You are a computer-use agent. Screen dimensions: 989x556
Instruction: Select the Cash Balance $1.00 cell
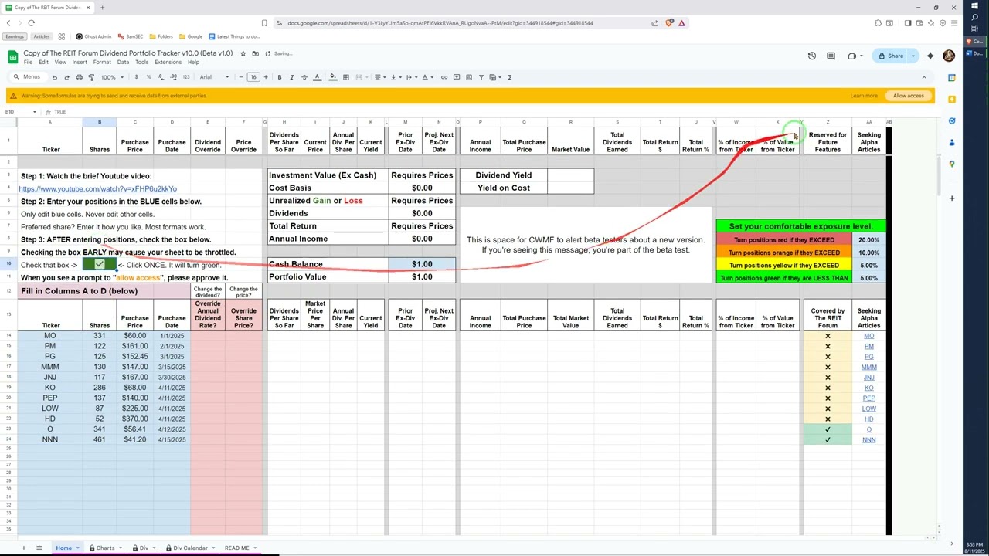coord(422,264)
